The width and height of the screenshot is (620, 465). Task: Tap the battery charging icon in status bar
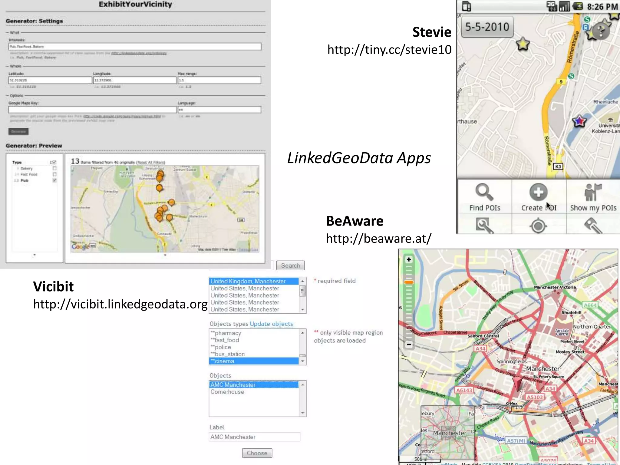tap(578, 6)
